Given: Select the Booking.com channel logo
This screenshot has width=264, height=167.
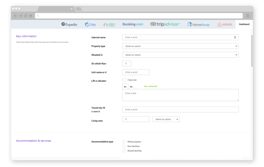Looking at the screenshot, I should point(133,24).
